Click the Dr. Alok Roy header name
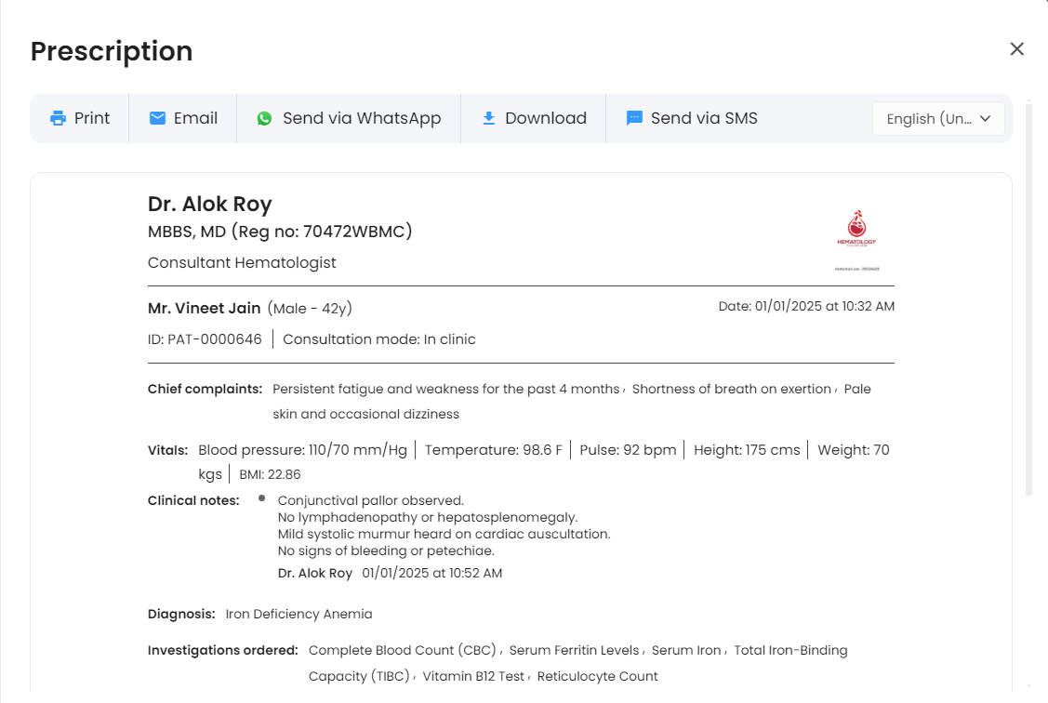This screenshot has width=1048, height=703. [x=210, y=204]
